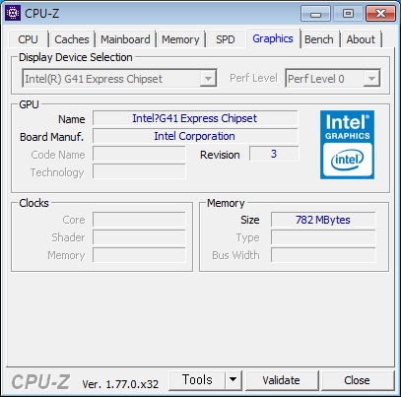Select the Mainboard tab
Screen dimensions: 401x397
coord(125,39)
